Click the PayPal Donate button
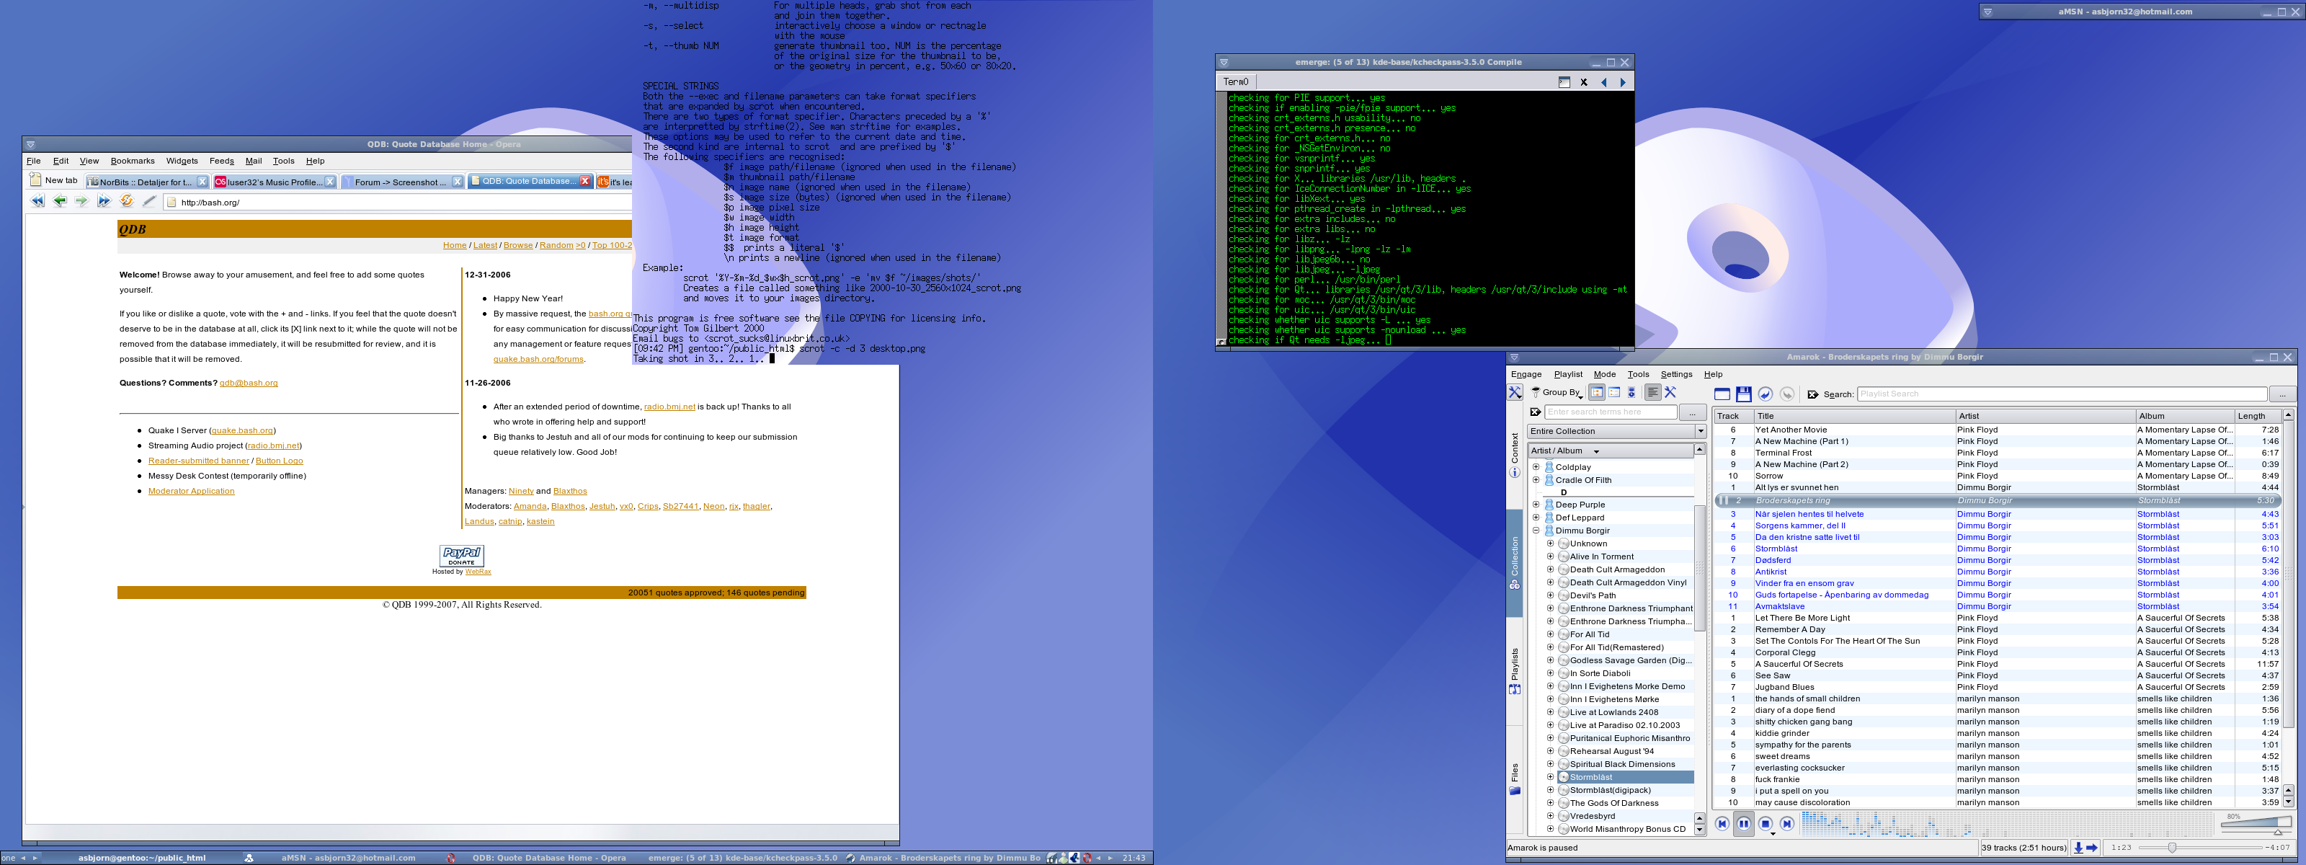2306x865 pixels. 462,555
